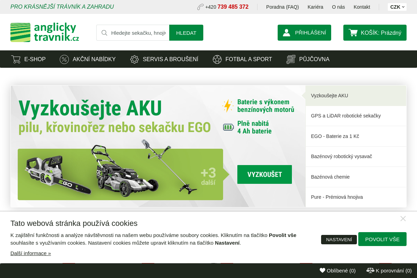Image resolution: width=417 pixels, height=278 pixels.
Task: Click the soccer ball icon
Action: click(217, 59)
